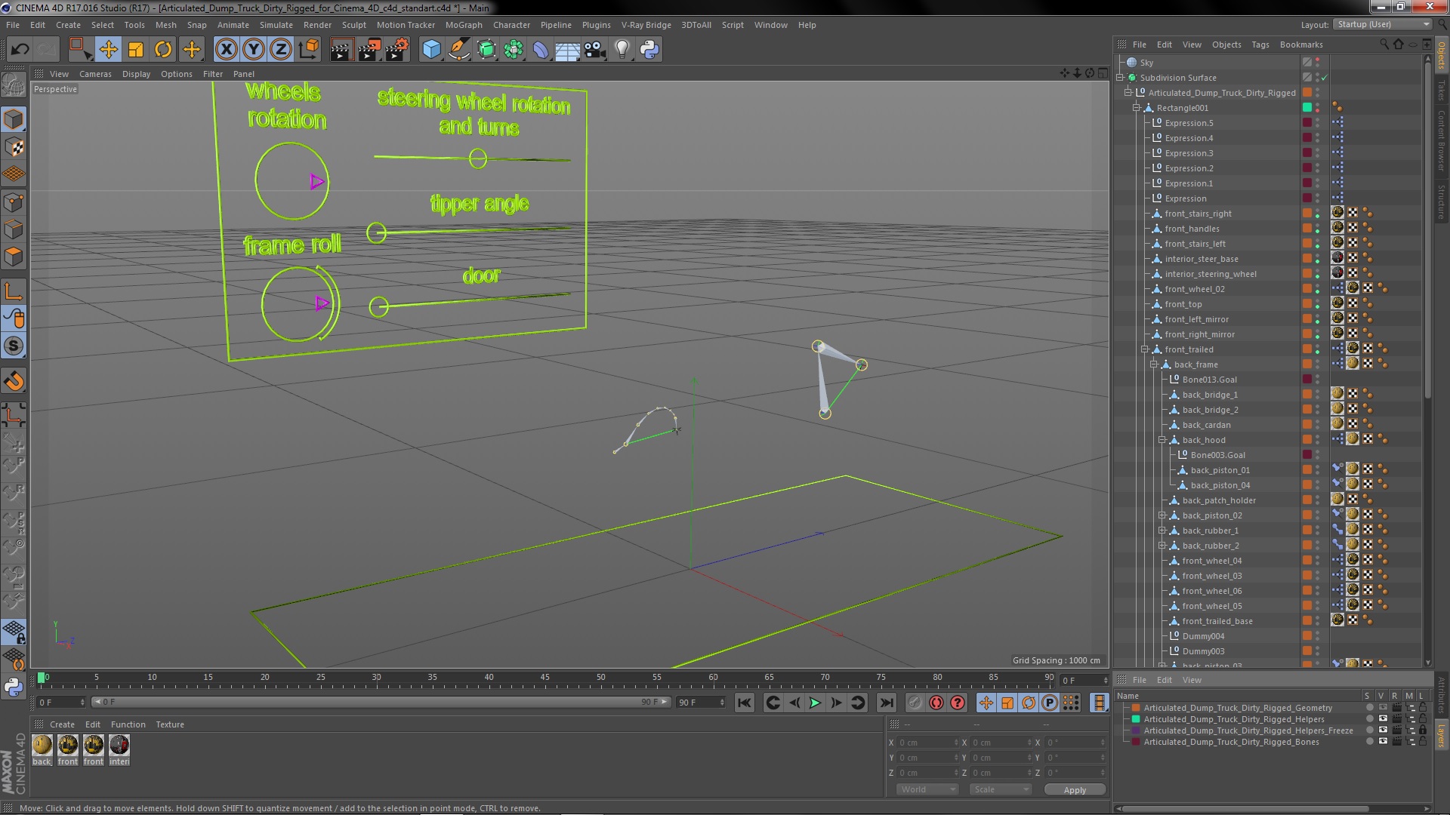Image resolution: width=1450 pixels, height=815 pixels.
Task: Add a cube primitive object
Action: point(431,50)
